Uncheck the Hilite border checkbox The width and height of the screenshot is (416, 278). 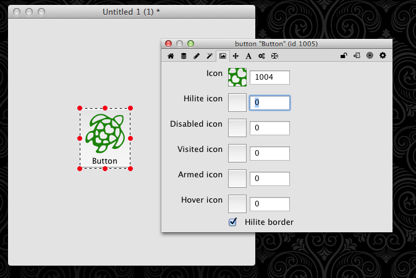click(233, 222)
